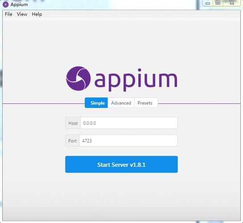243x223 pixels.
Task: Click the Host label
Action: tap(73, 123)
